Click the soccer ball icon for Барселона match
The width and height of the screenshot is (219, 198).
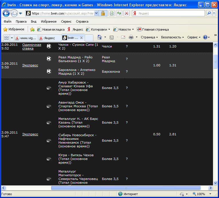[x=49, y=71]
